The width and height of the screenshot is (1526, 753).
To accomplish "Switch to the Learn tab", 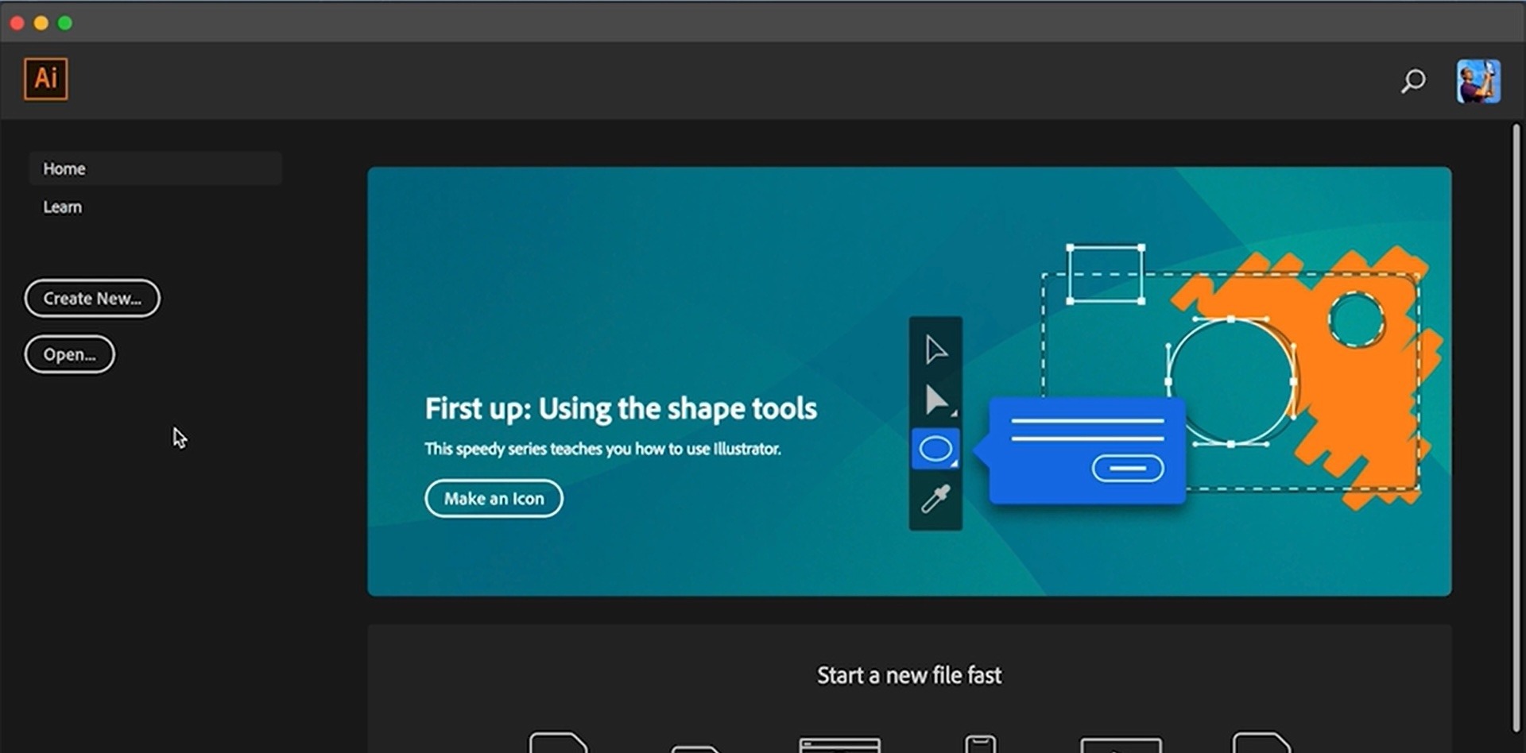I will tap(63, 207).
